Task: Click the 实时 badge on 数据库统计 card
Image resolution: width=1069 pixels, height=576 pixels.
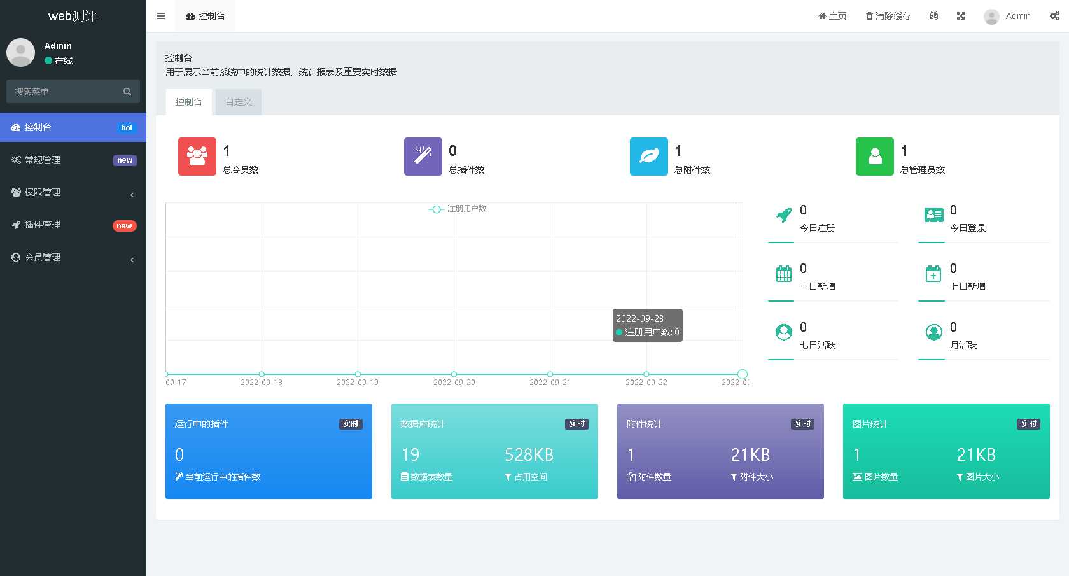Action: (x=577, y=424)
